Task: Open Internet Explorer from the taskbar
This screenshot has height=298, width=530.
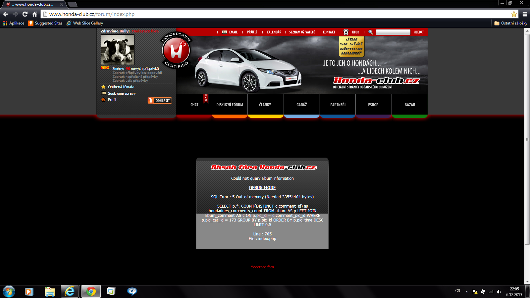Action: (70, 291)
